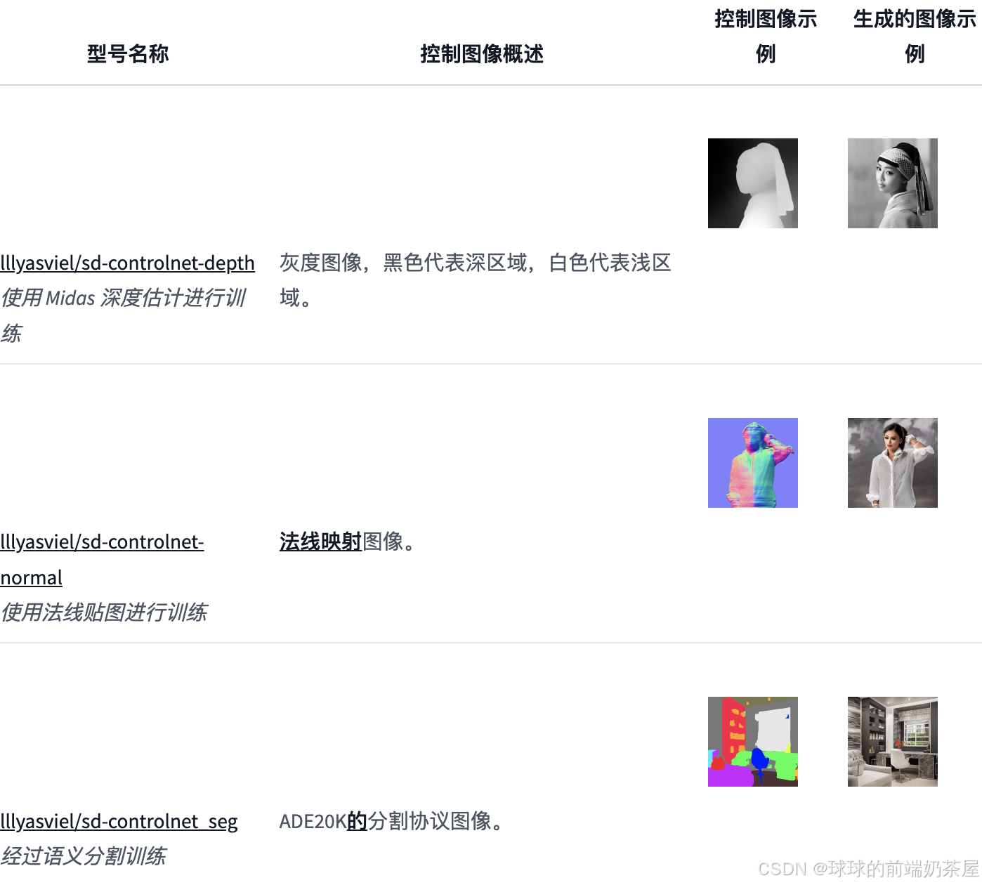Follow the 法线映射 hyperlink

320,542
